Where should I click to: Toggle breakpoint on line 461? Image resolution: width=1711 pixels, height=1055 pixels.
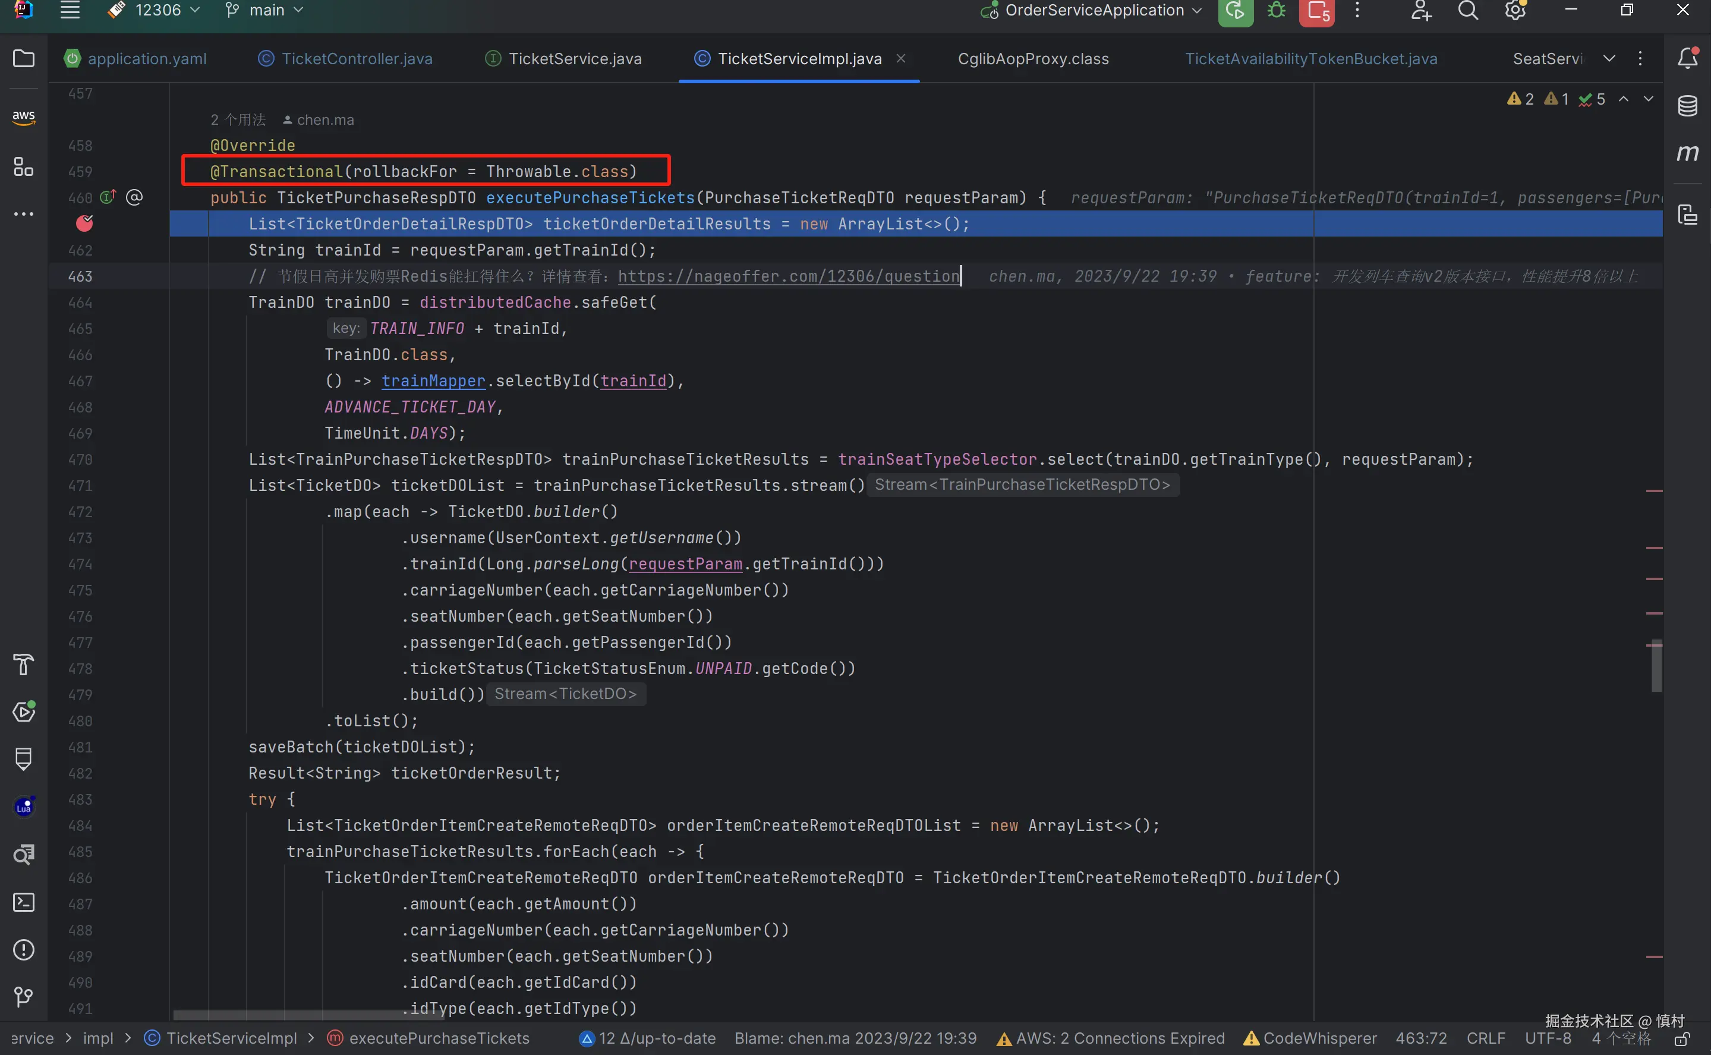click(84, 223)
